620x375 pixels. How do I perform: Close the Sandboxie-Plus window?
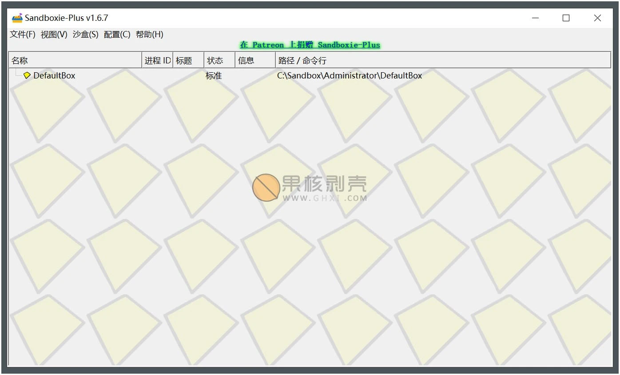click(597, 18)
